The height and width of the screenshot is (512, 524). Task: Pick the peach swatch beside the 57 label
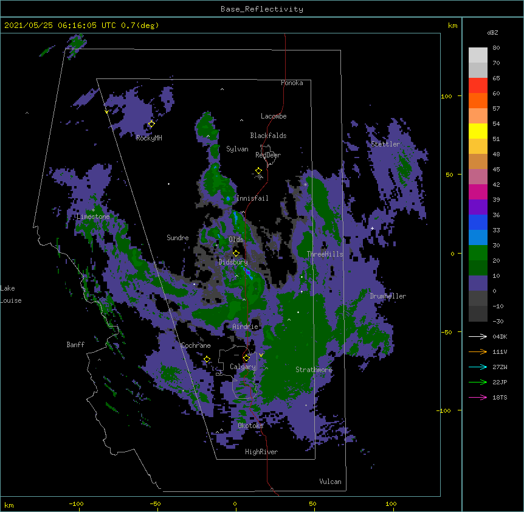478,116
